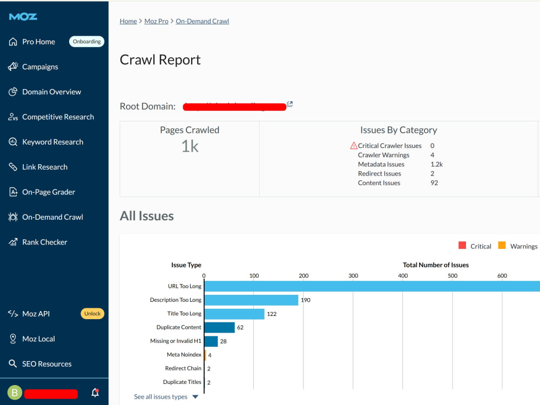The height and width of the screenshot is (405, 540).
Task: Click the green B user avatar
Action: (x=15, y=393)
